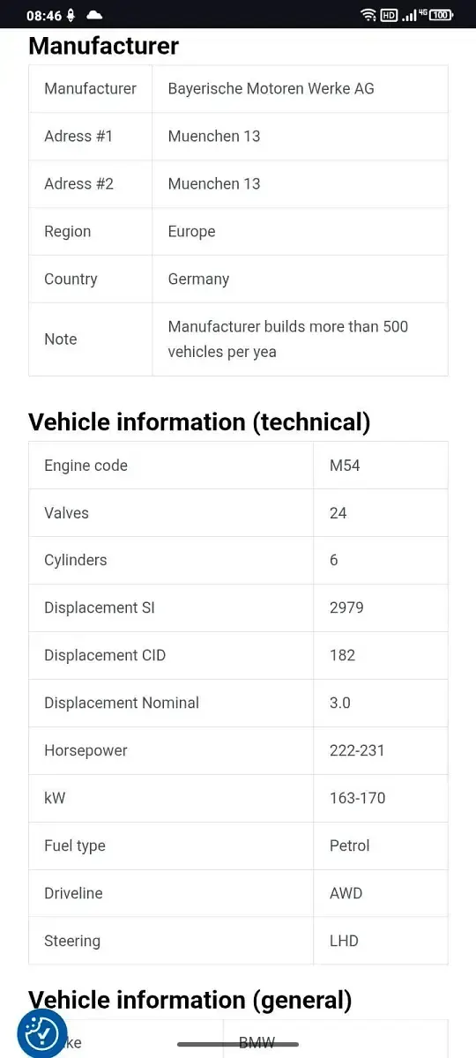The image size is (476, 1058).
Task: Tap the cloud icon in status bar
Action: pos(94,15)
